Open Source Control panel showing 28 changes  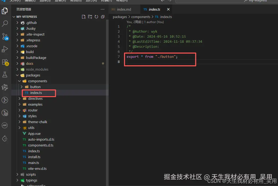click(x=5, y=36)
